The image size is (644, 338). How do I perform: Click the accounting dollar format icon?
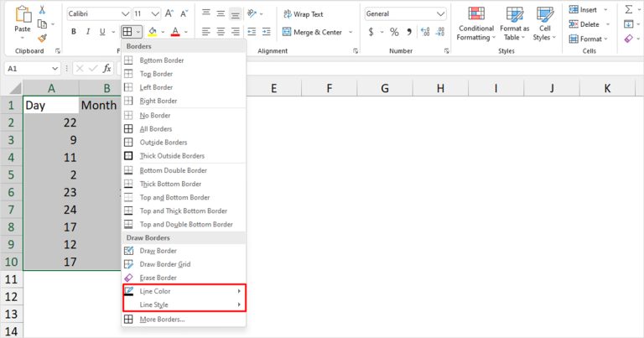371,32
